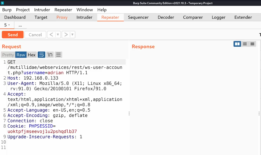The width and height of the screenshot is (261, 155).
Task: Open the message editor hamburger menu icon
Action: tap(59, 55)
